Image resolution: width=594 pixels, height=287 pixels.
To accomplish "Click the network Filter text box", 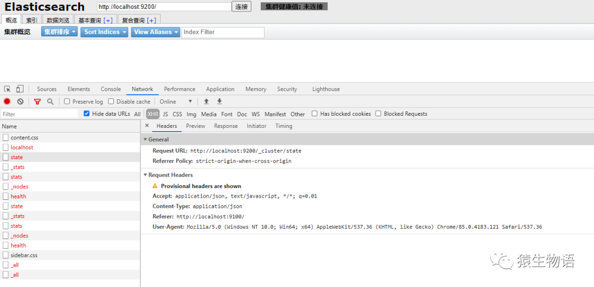I will [40, 114].
